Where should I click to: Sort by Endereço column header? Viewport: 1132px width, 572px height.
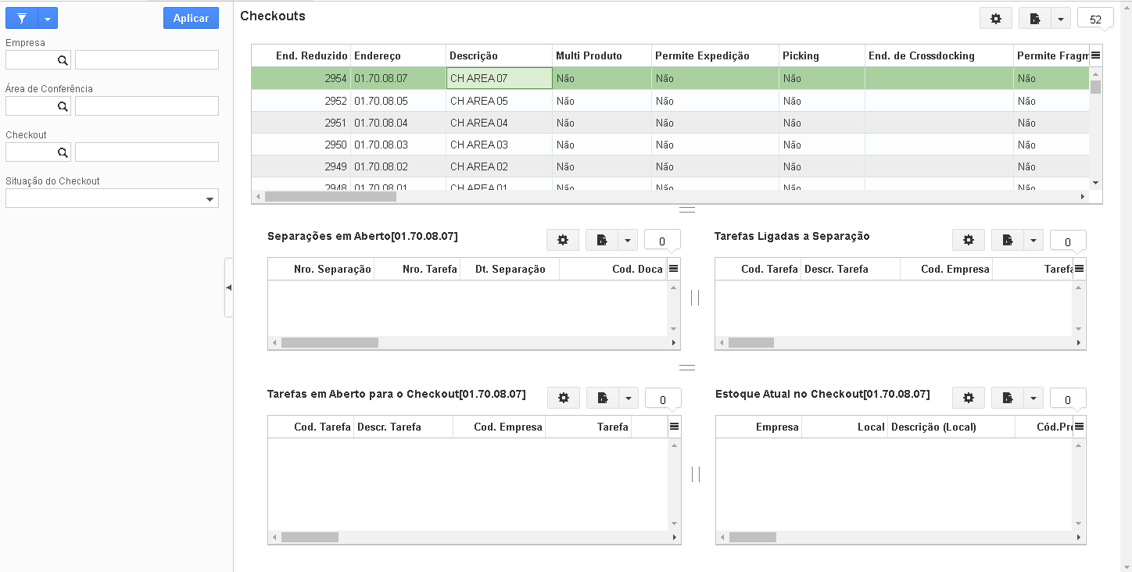tap(399, 55)
